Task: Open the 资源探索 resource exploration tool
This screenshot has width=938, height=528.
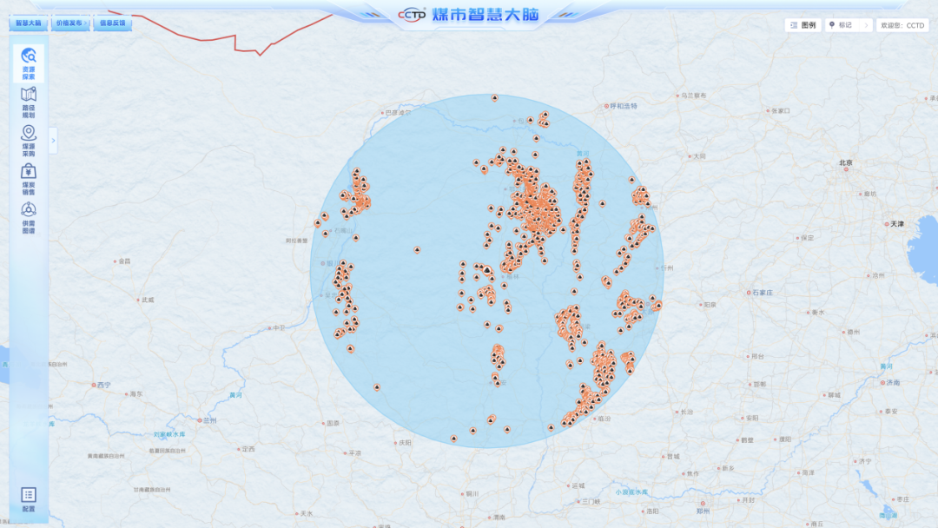Action: [x=28, y=63]
